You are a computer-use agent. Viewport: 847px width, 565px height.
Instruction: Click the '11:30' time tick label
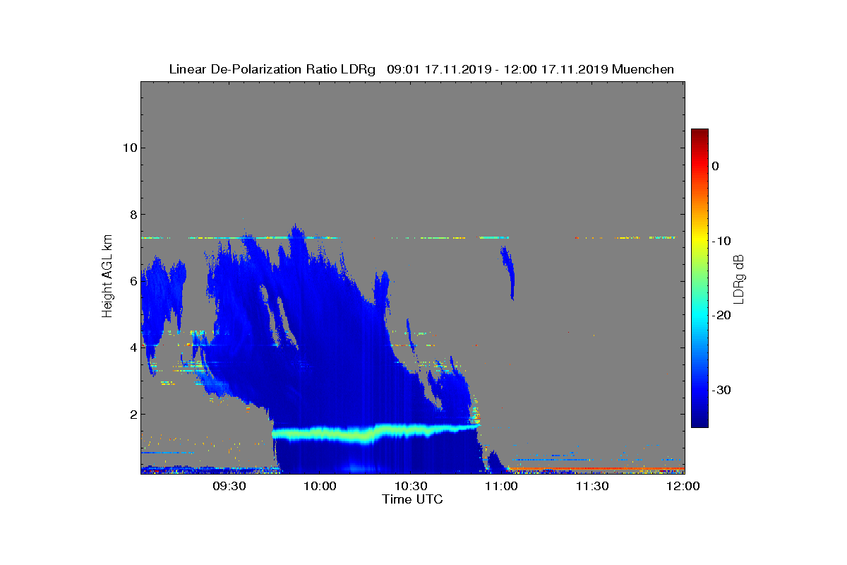coord(593,486)
